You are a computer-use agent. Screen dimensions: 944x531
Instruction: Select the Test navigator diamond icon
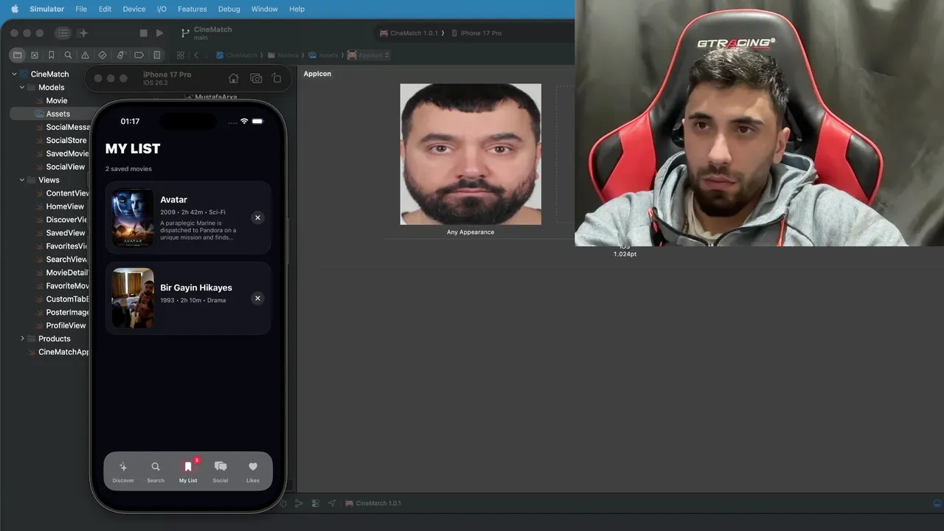tap(103, 55)
